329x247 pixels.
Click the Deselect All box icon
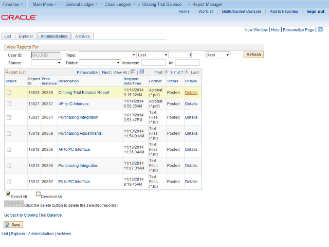point(38,195)
